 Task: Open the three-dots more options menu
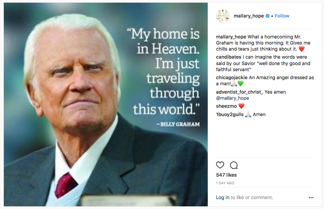coord(311,198)
